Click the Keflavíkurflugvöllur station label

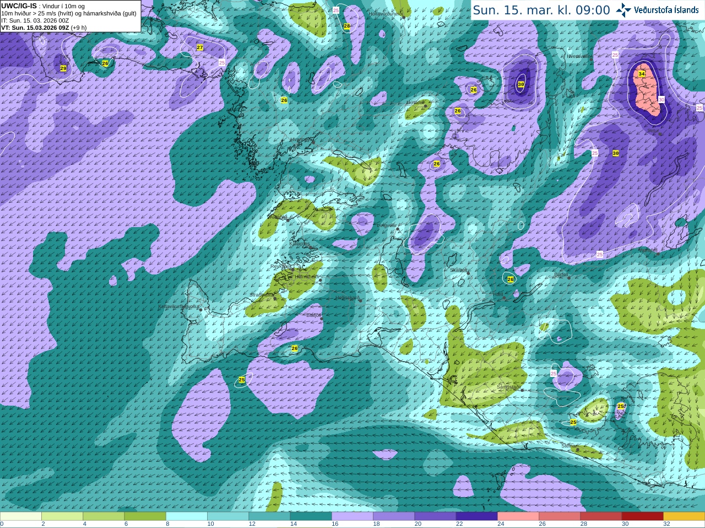[179, 306]
